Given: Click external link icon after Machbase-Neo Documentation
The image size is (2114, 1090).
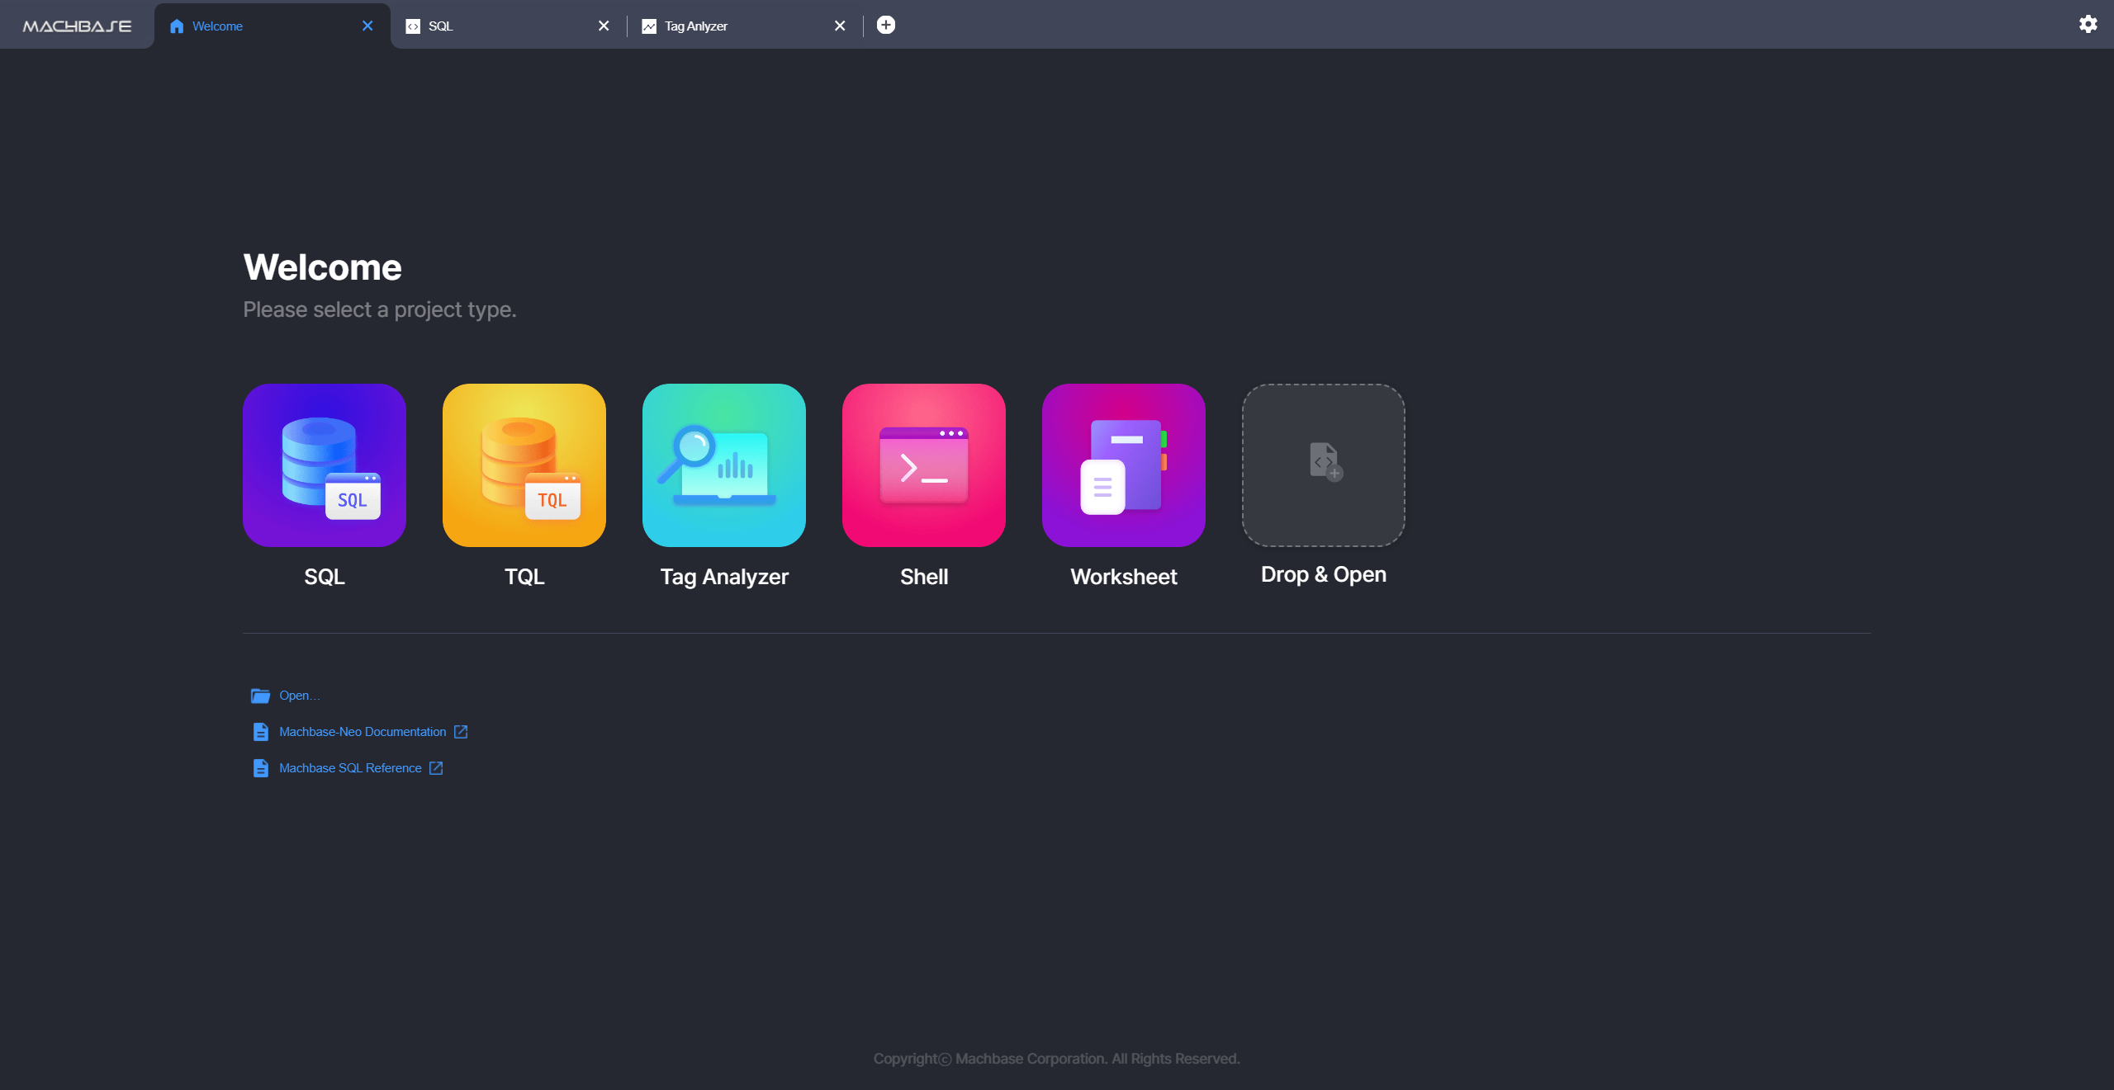Looking at the screenshot, I should pyautogui.click(x=461, y=732).
